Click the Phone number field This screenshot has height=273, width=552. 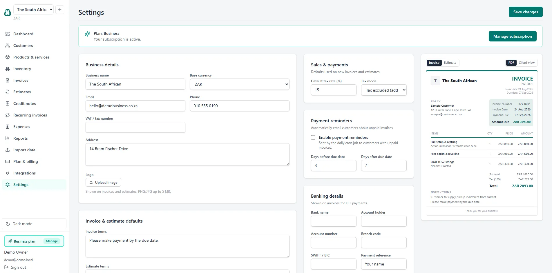coord(240,106)
